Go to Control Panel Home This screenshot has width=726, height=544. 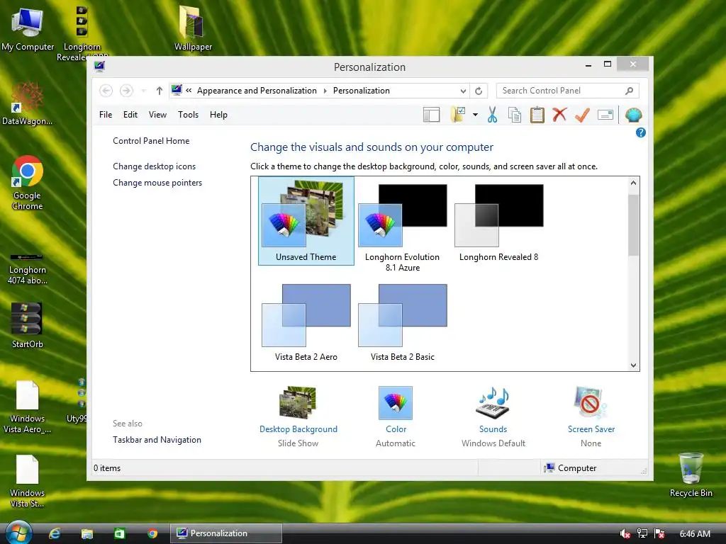151,141
